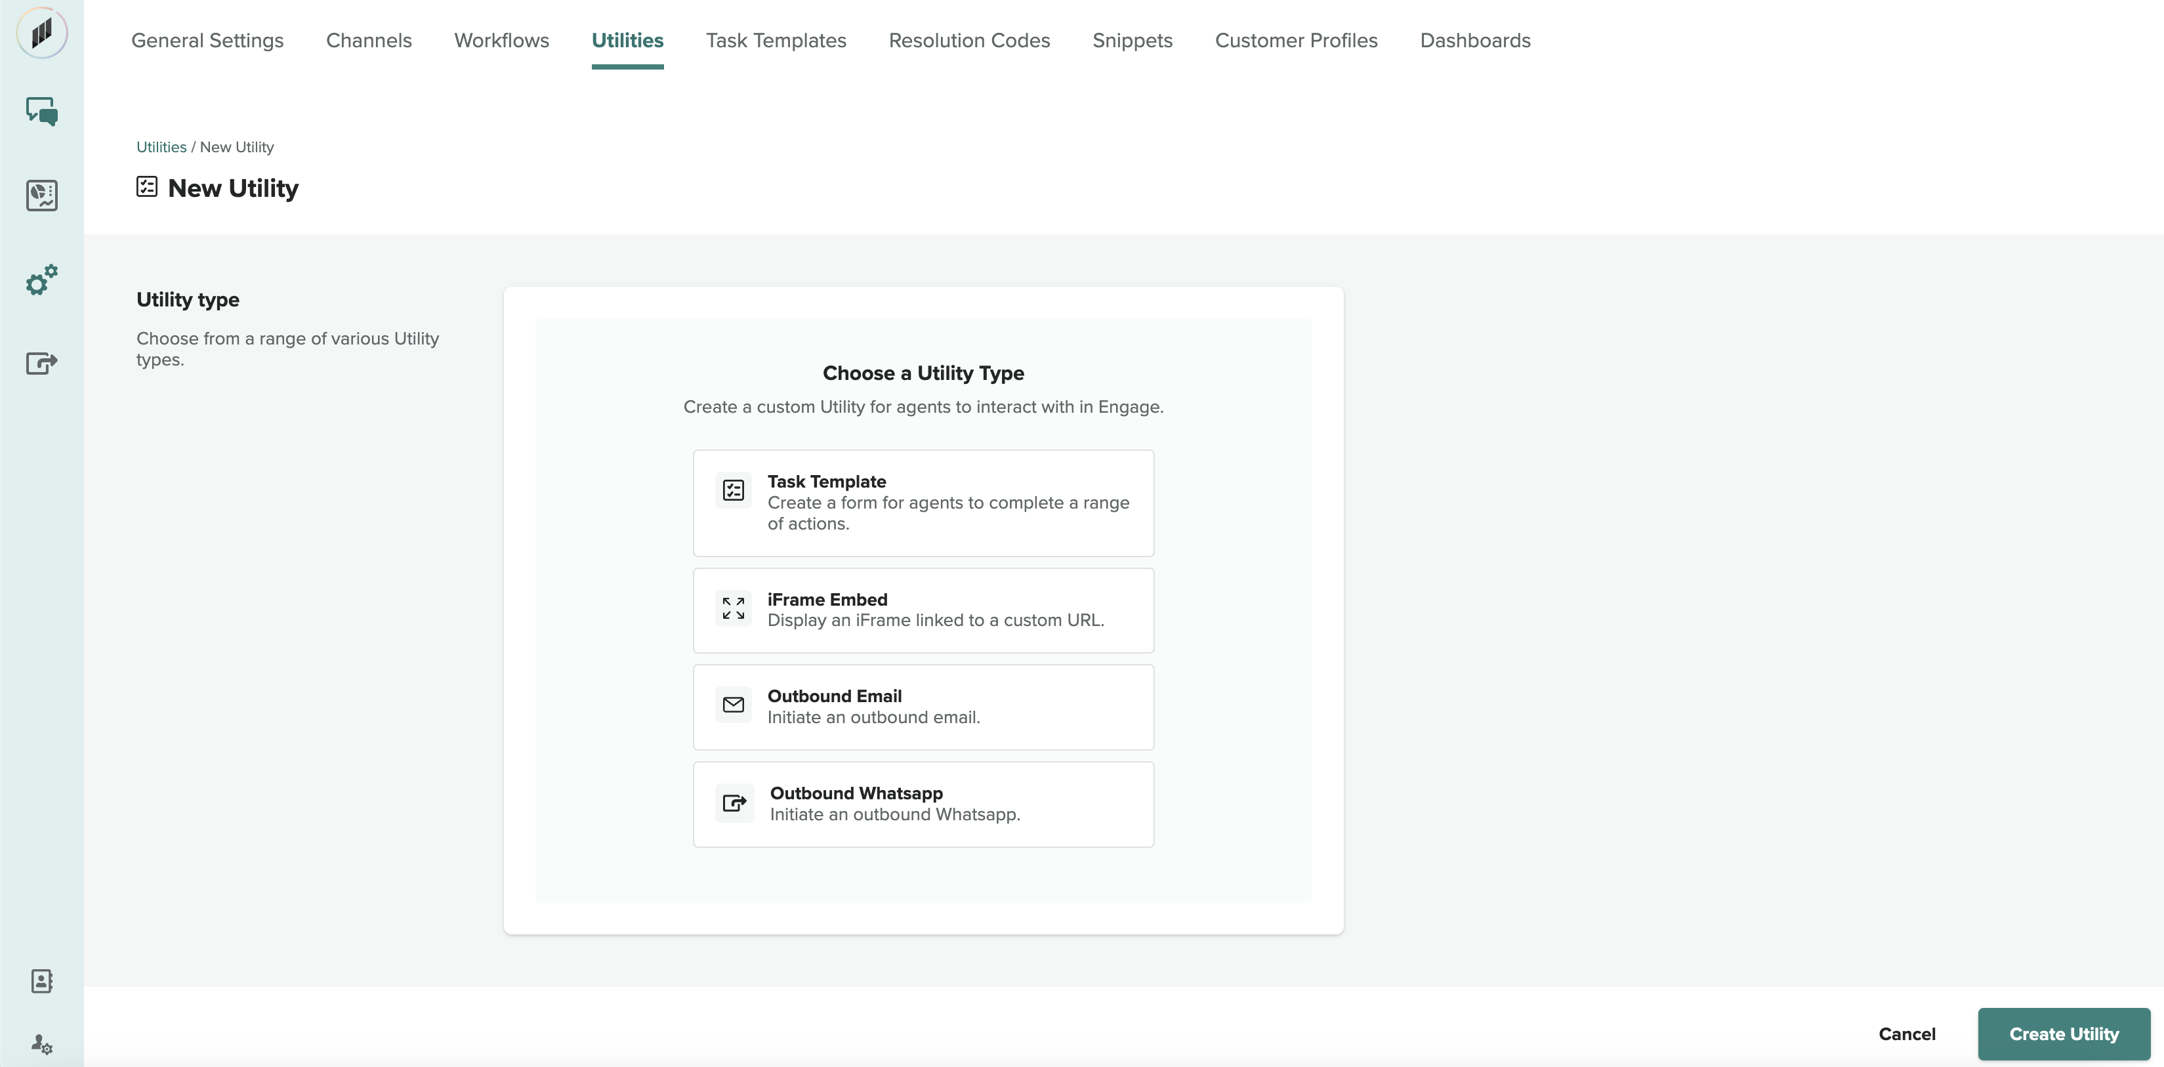
Task: Open the analytics dashboard sidebar icon
Action: click(41, 195)
